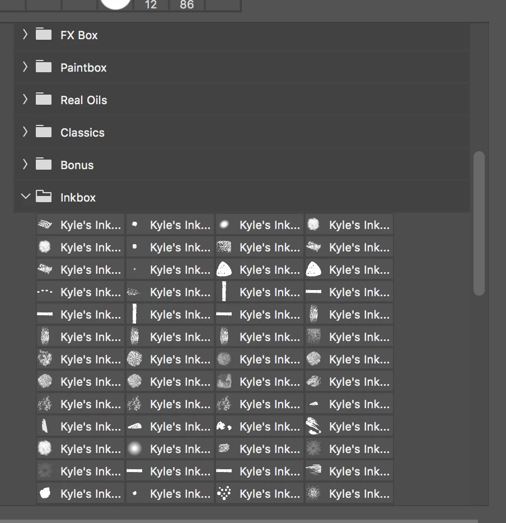The image size is (506, 523).
Task: Select the Real Oils group name
Action: tap(83, 100)
